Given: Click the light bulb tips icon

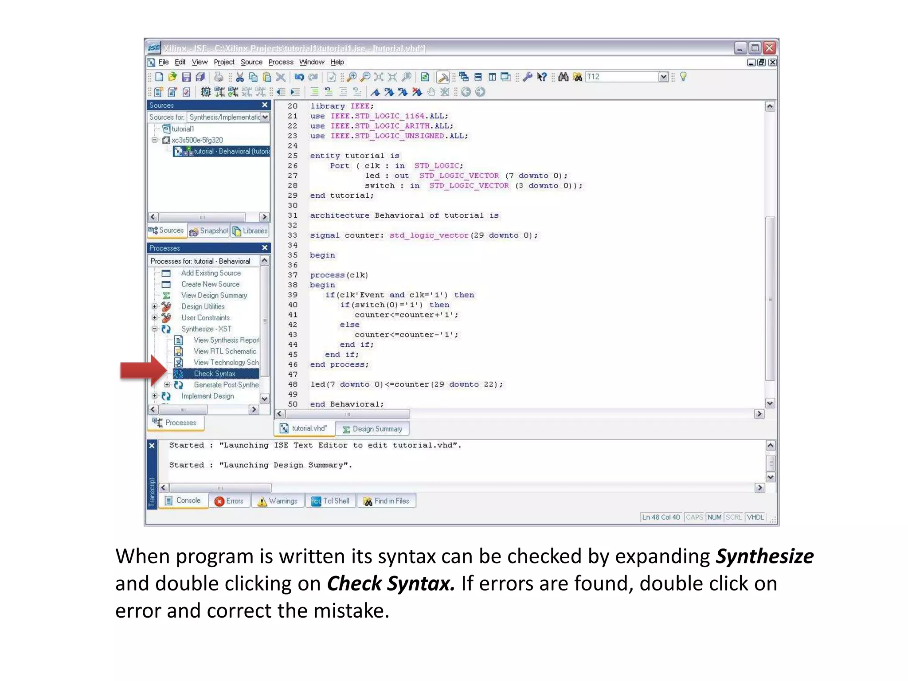Looking at the screenshot, I should [x=683, y=77].
